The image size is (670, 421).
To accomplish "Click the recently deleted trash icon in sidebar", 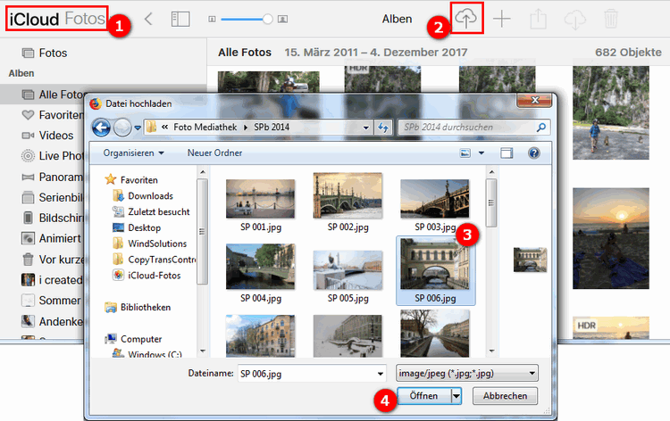I will (x=28, y=259).
